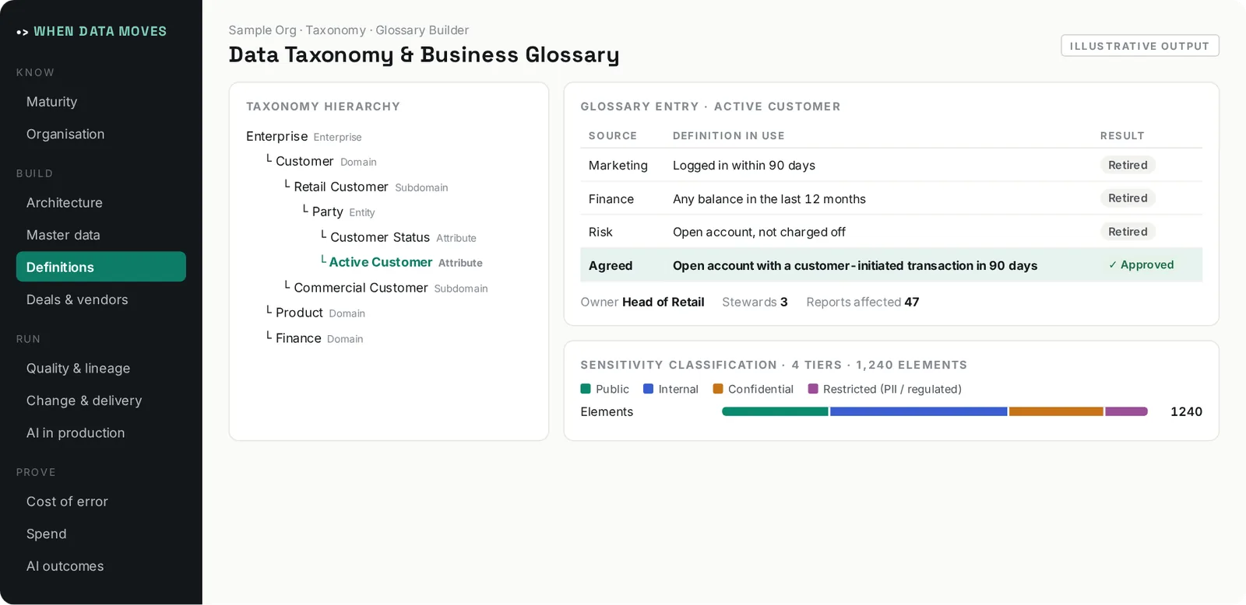This screenshot has height=605, width=1246.
Task: Open the Spend page
Action: click(101, 534)
